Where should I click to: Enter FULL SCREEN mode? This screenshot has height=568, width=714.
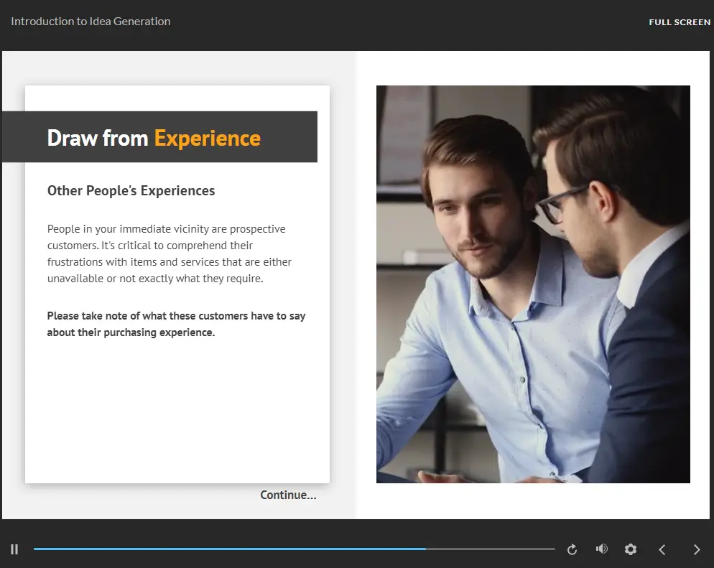point(679,22)
